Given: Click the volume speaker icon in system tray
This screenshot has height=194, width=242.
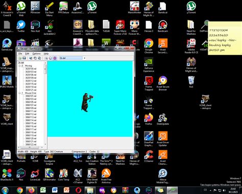Looking at the screenshot, I should (x=224, y=190).
